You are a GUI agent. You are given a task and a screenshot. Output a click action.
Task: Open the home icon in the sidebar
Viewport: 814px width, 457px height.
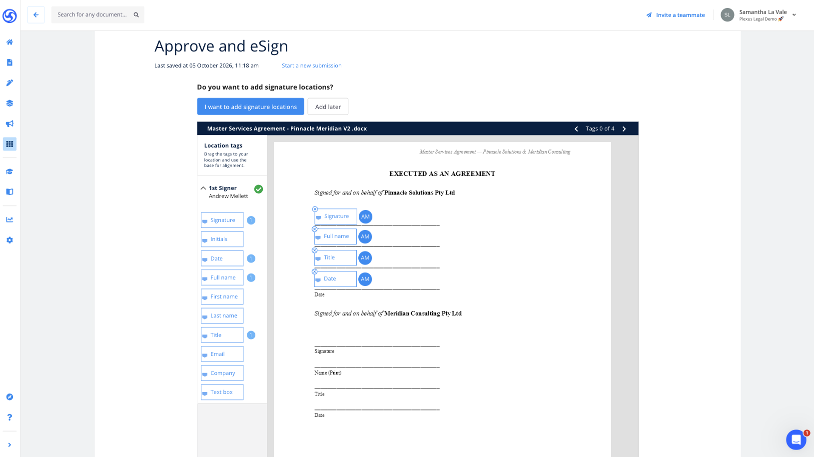point(9,42)
